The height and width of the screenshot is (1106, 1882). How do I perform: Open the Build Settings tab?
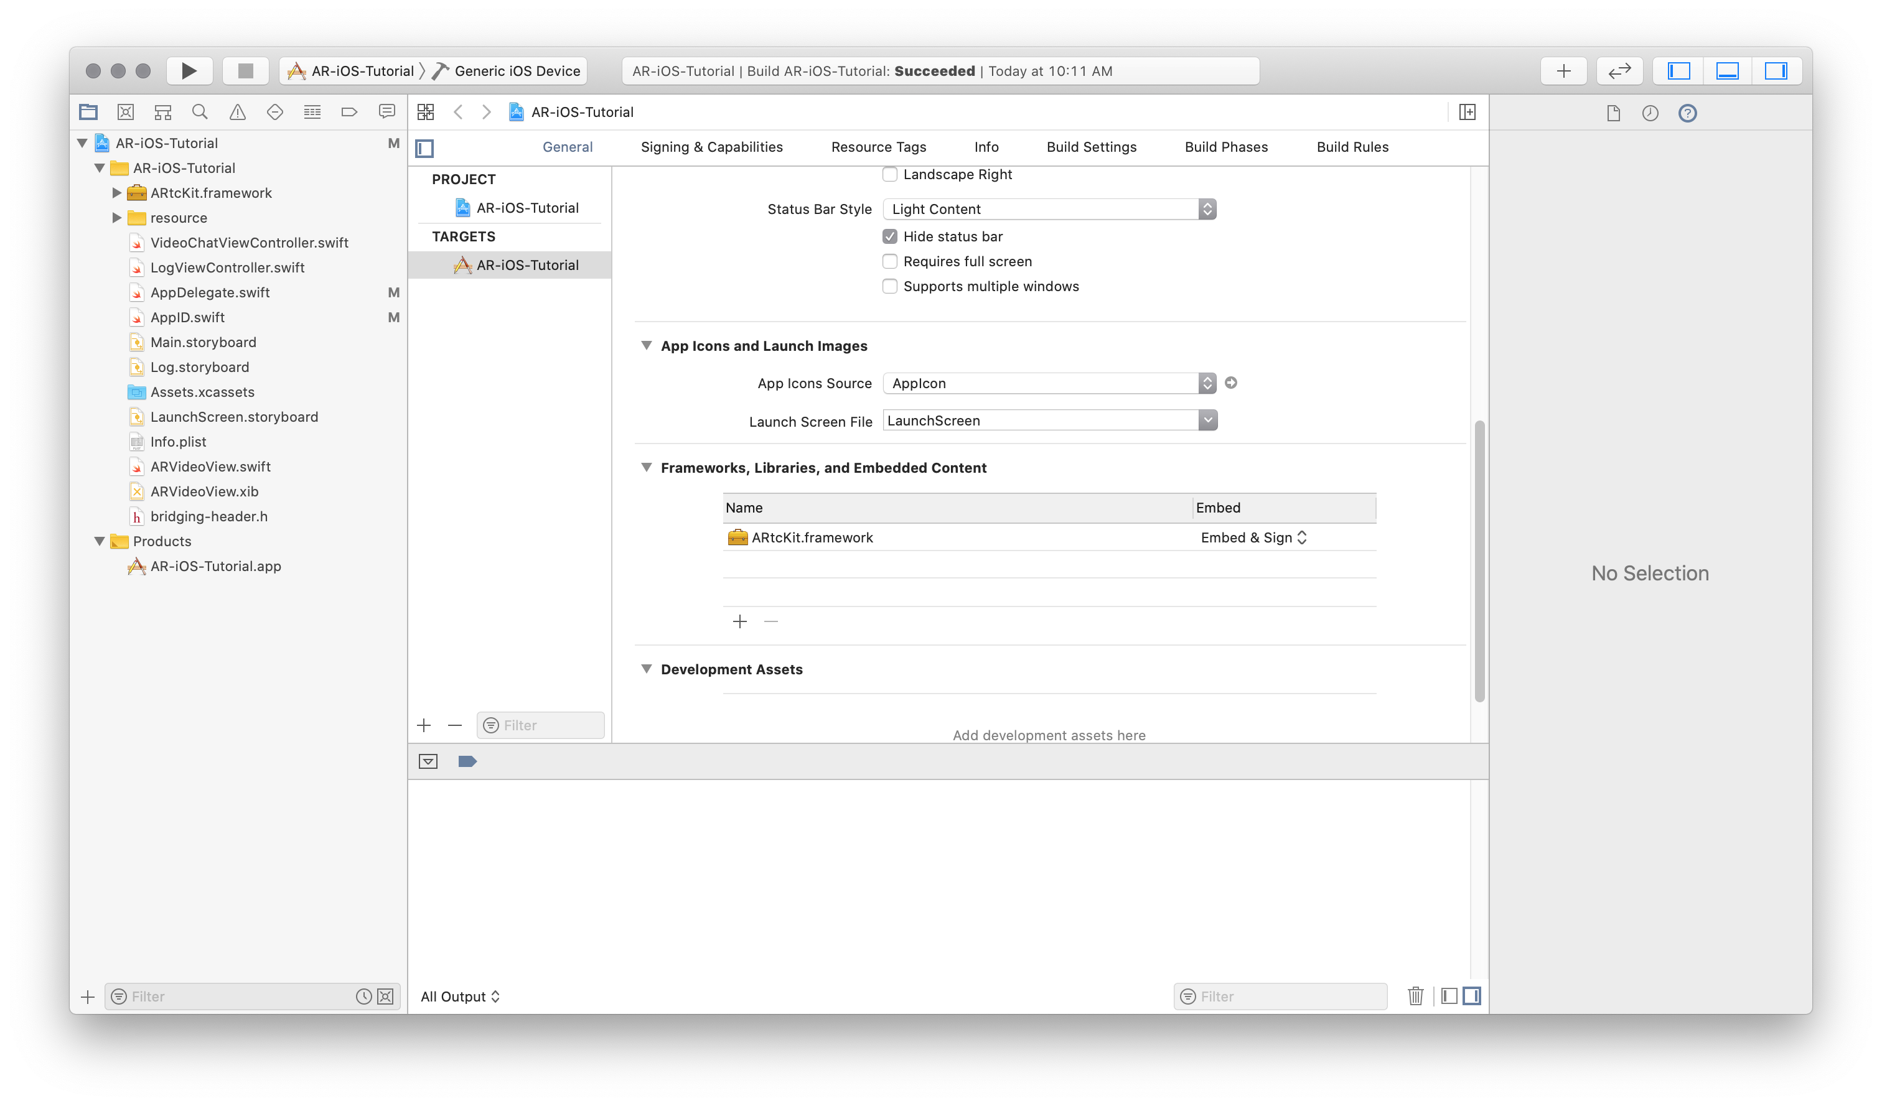tap(1091, 147)
